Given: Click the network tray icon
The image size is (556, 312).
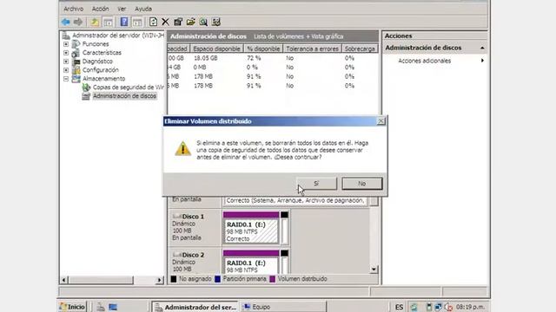Looking at the screenshot, I should (438, 307).
